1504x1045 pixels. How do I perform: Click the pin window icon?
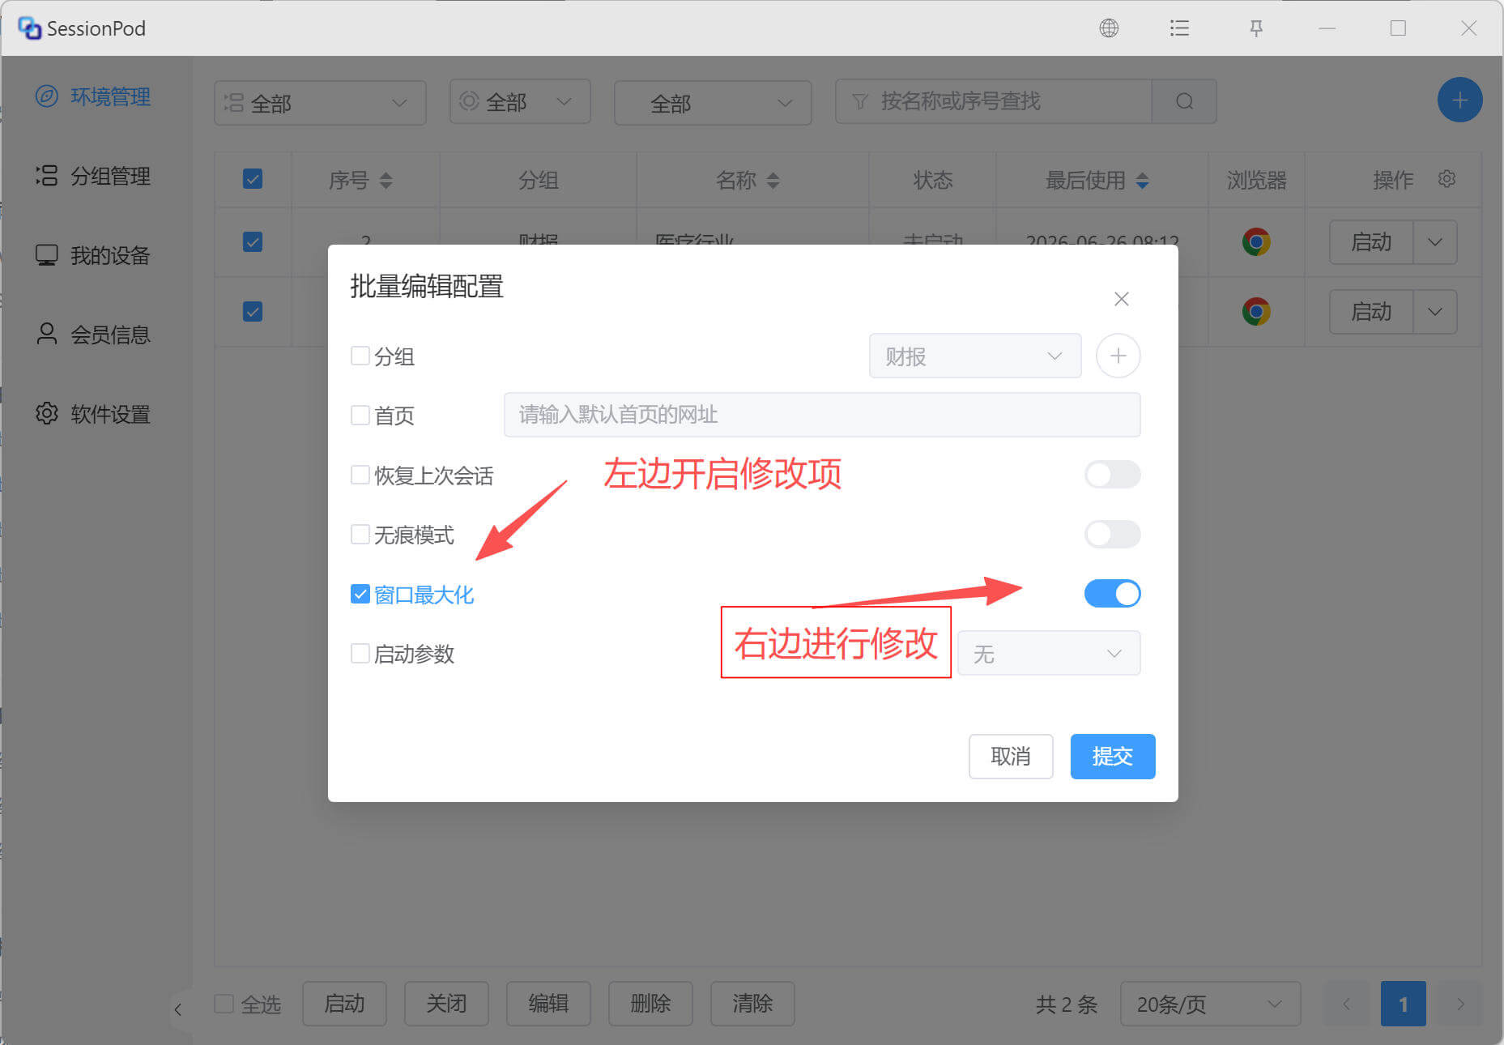1256,28
